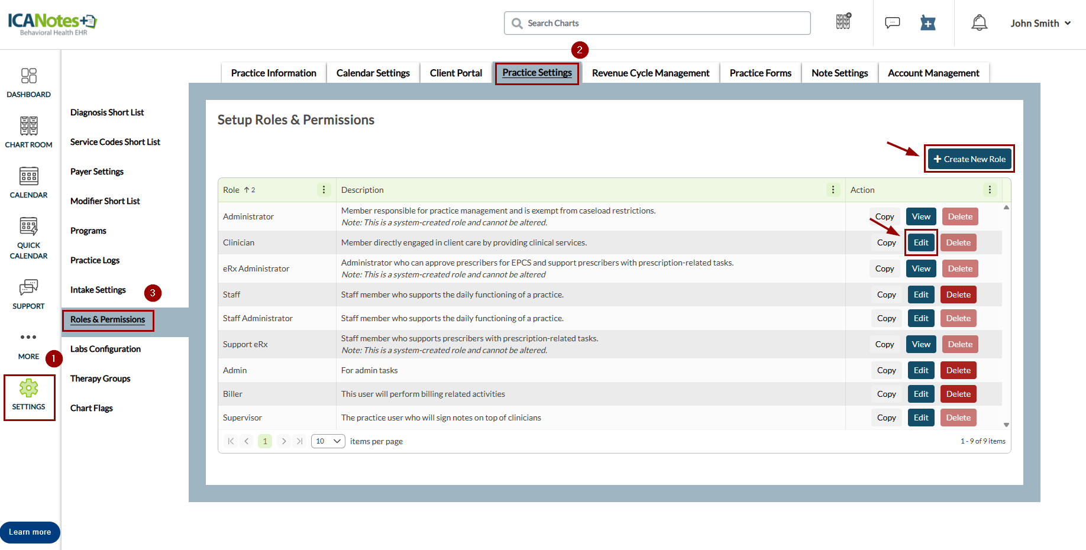The height and width of the screenshot is (550, 1086).
Task: Click the Search Charts field
Action: click(657, 23)
